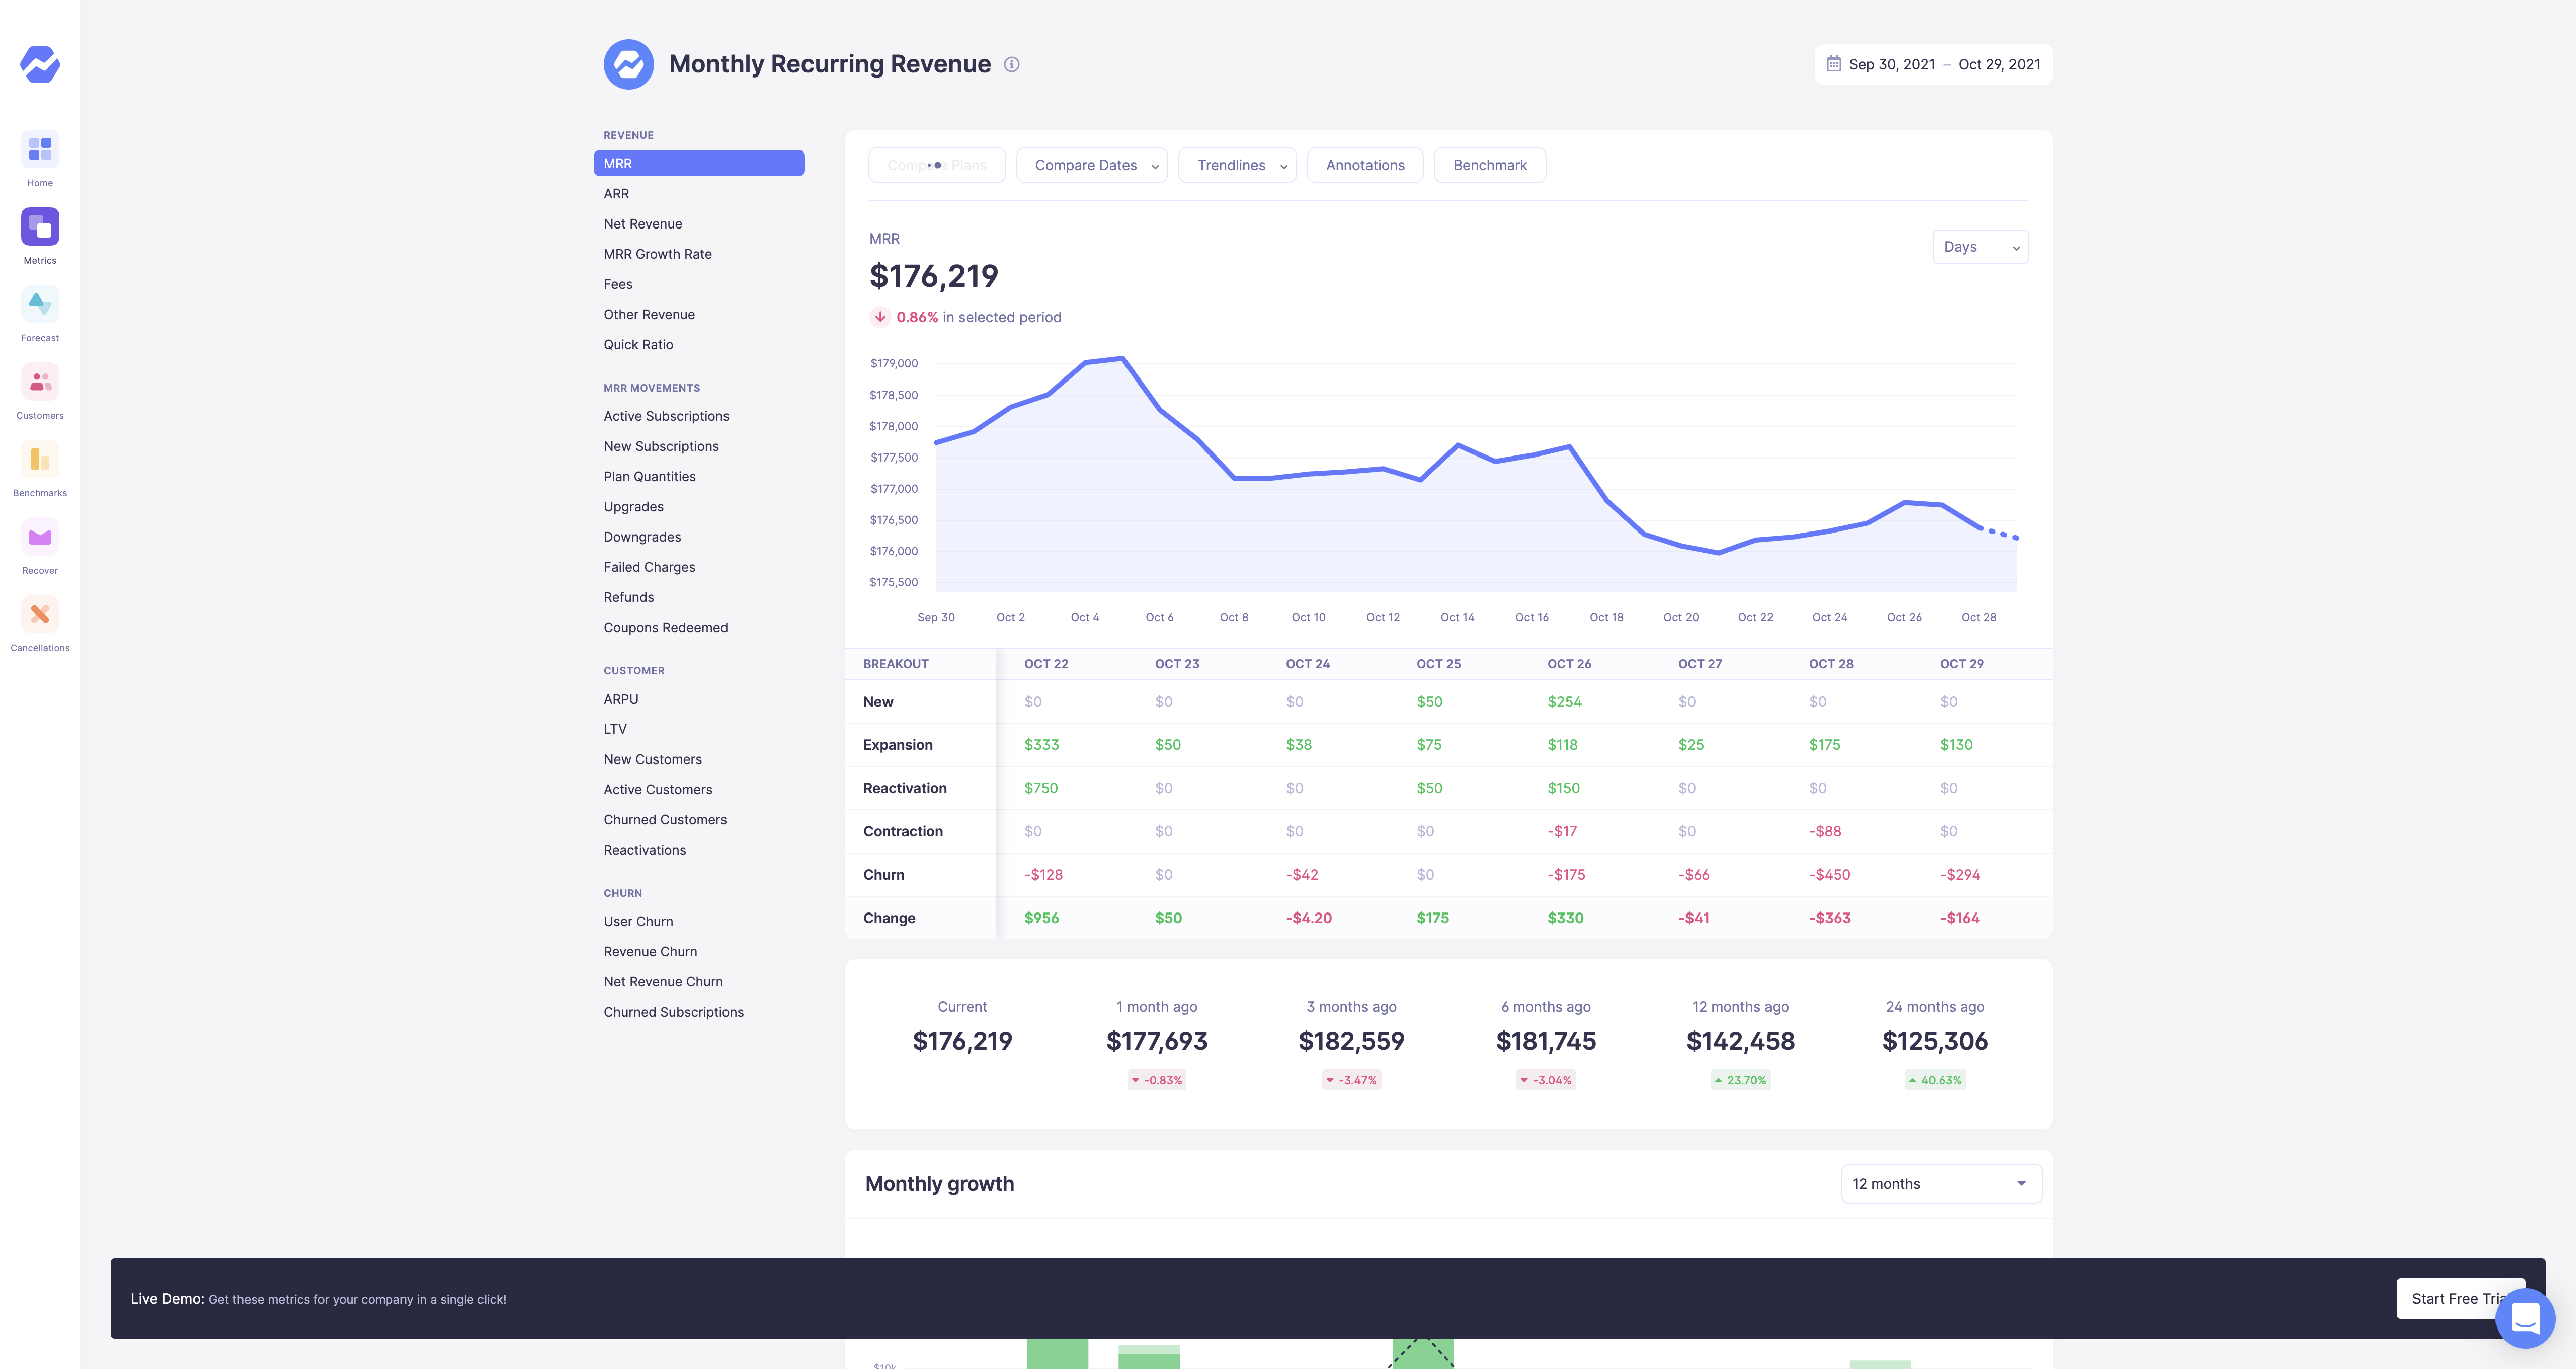Change chart granularity with the Days dropdown
2576x1369 pixels.
pos(1980,247)
